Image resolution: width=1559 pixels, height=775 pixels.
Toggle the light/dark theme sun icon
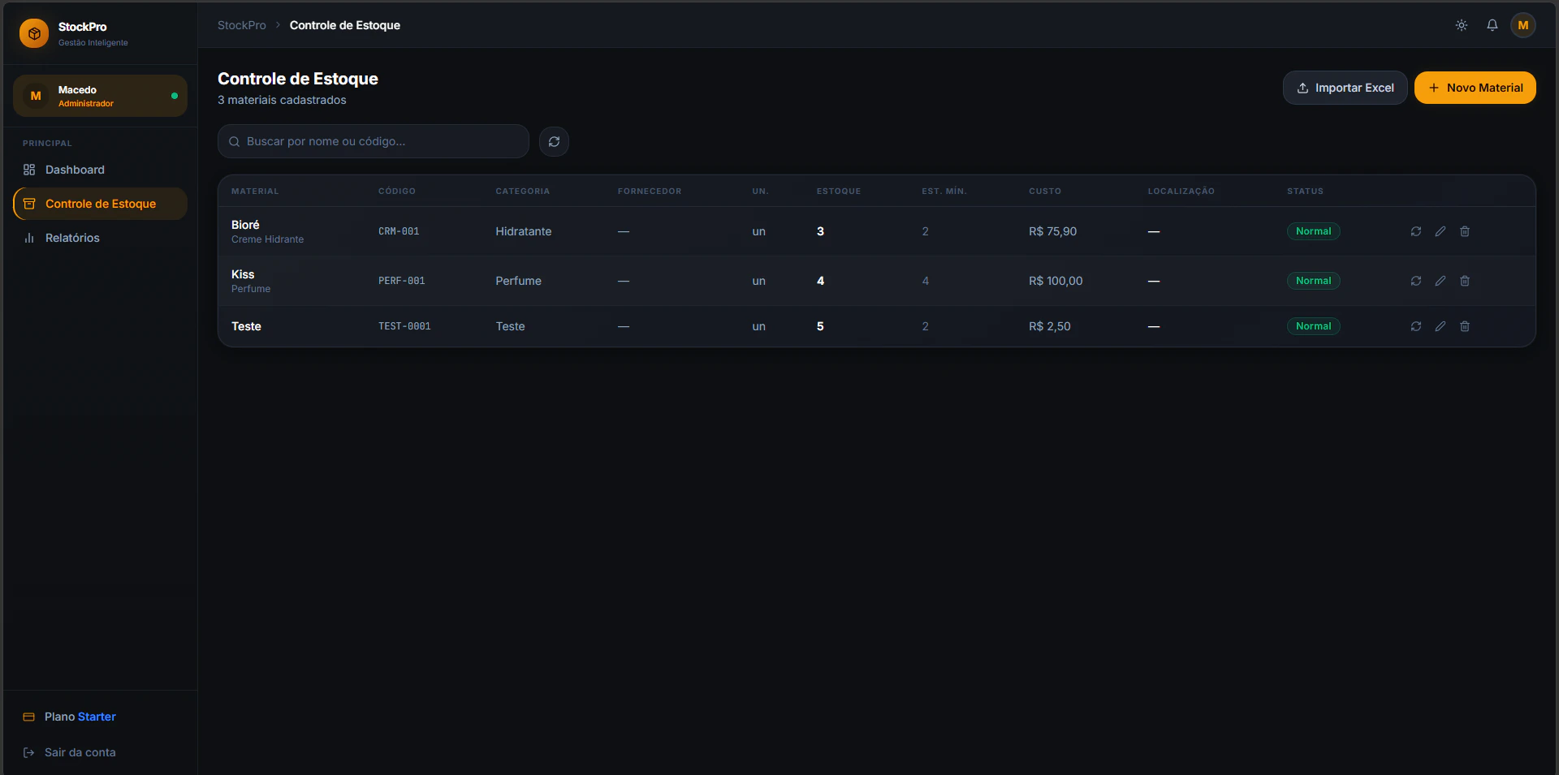click(1462, 25)
